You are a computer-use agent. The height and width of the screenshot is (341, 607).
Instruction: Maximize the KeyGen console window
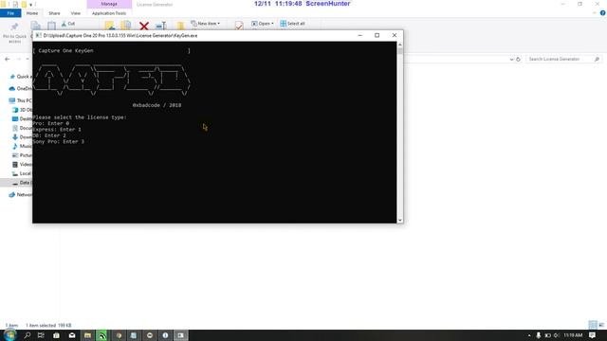tap(377, 35)
